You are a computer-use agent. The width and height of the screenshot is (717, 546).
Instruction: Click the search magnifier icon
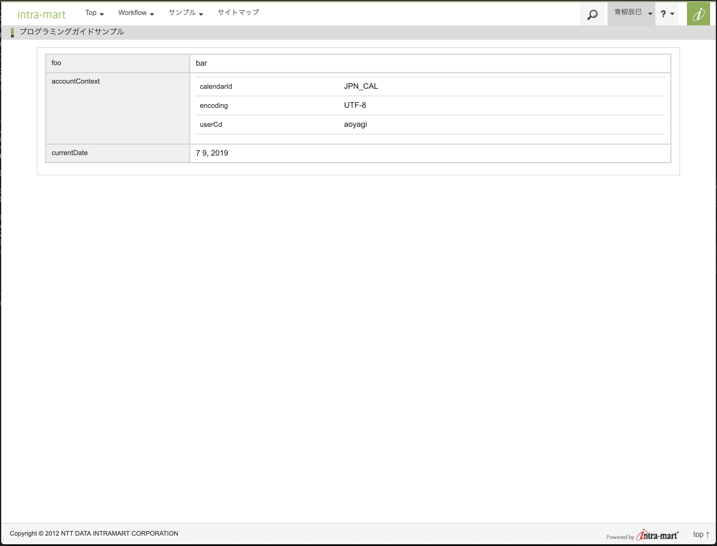coord(592,14)
